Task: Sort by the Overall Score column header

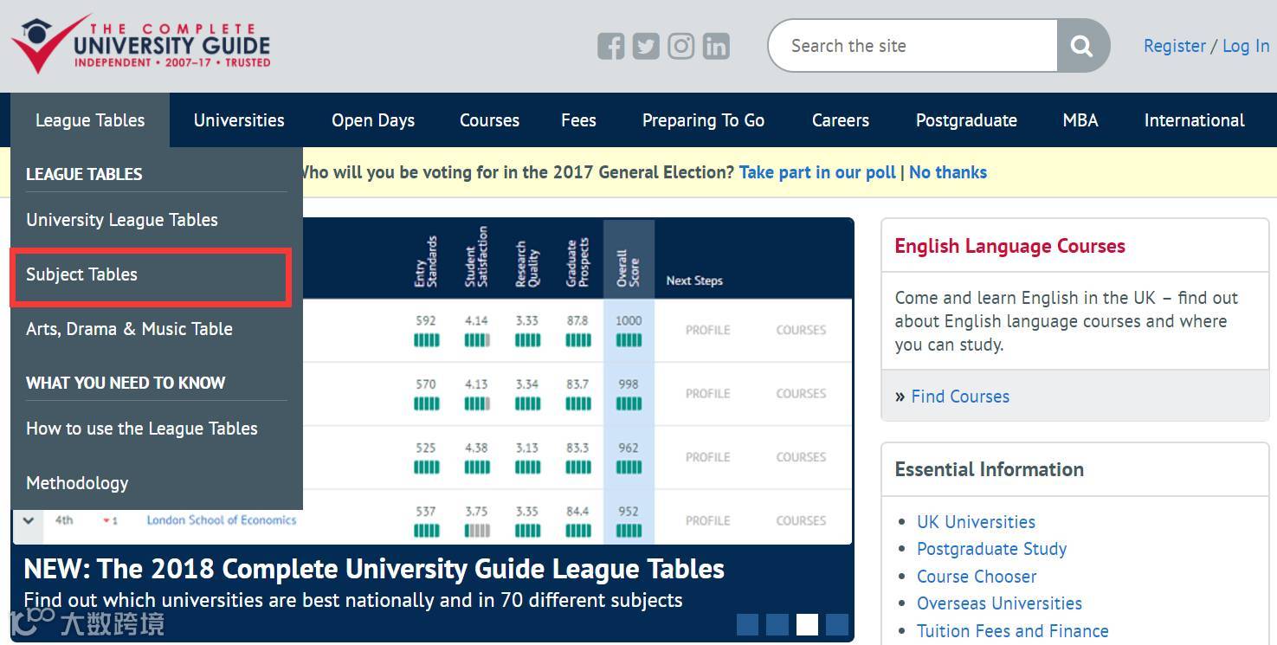Action: 629,268
